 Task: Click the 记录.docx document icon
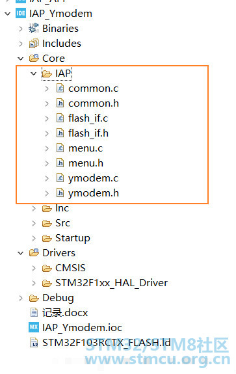click(x=34, y=313)
